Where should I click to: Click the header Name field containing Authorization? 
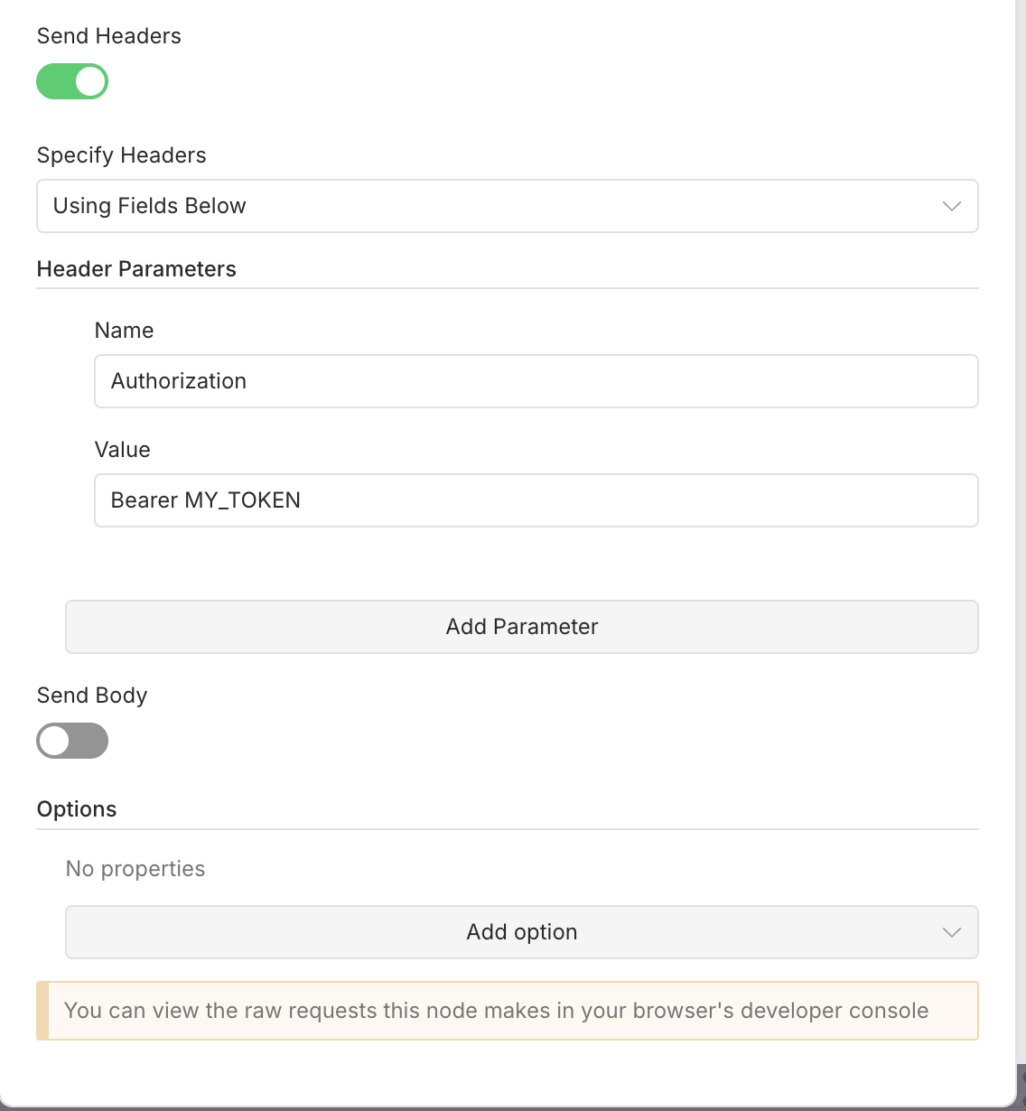536,381
